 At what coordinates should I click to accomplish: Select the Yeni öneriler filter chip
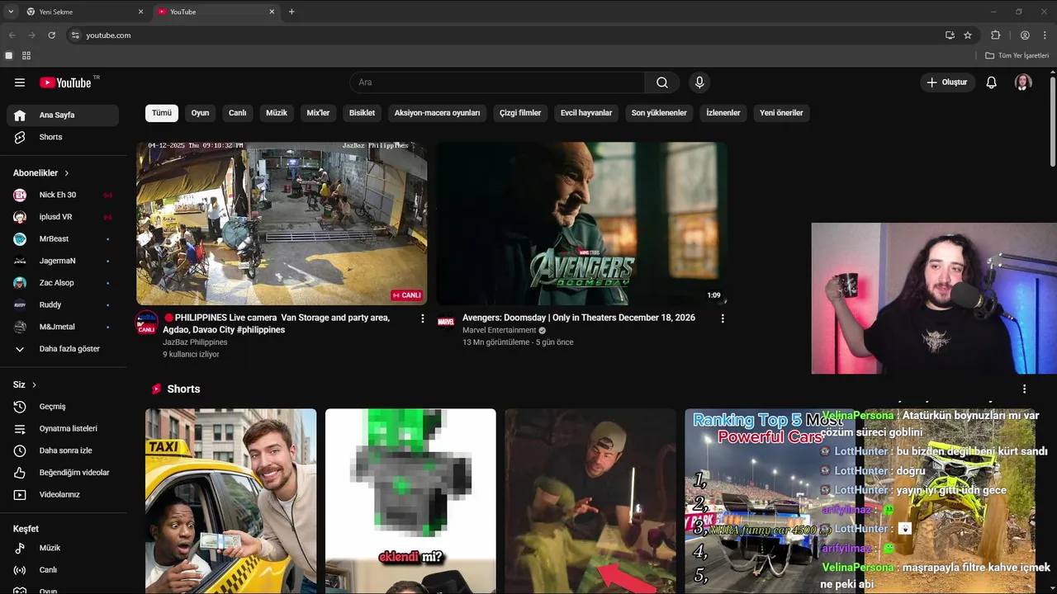[781, 113]
